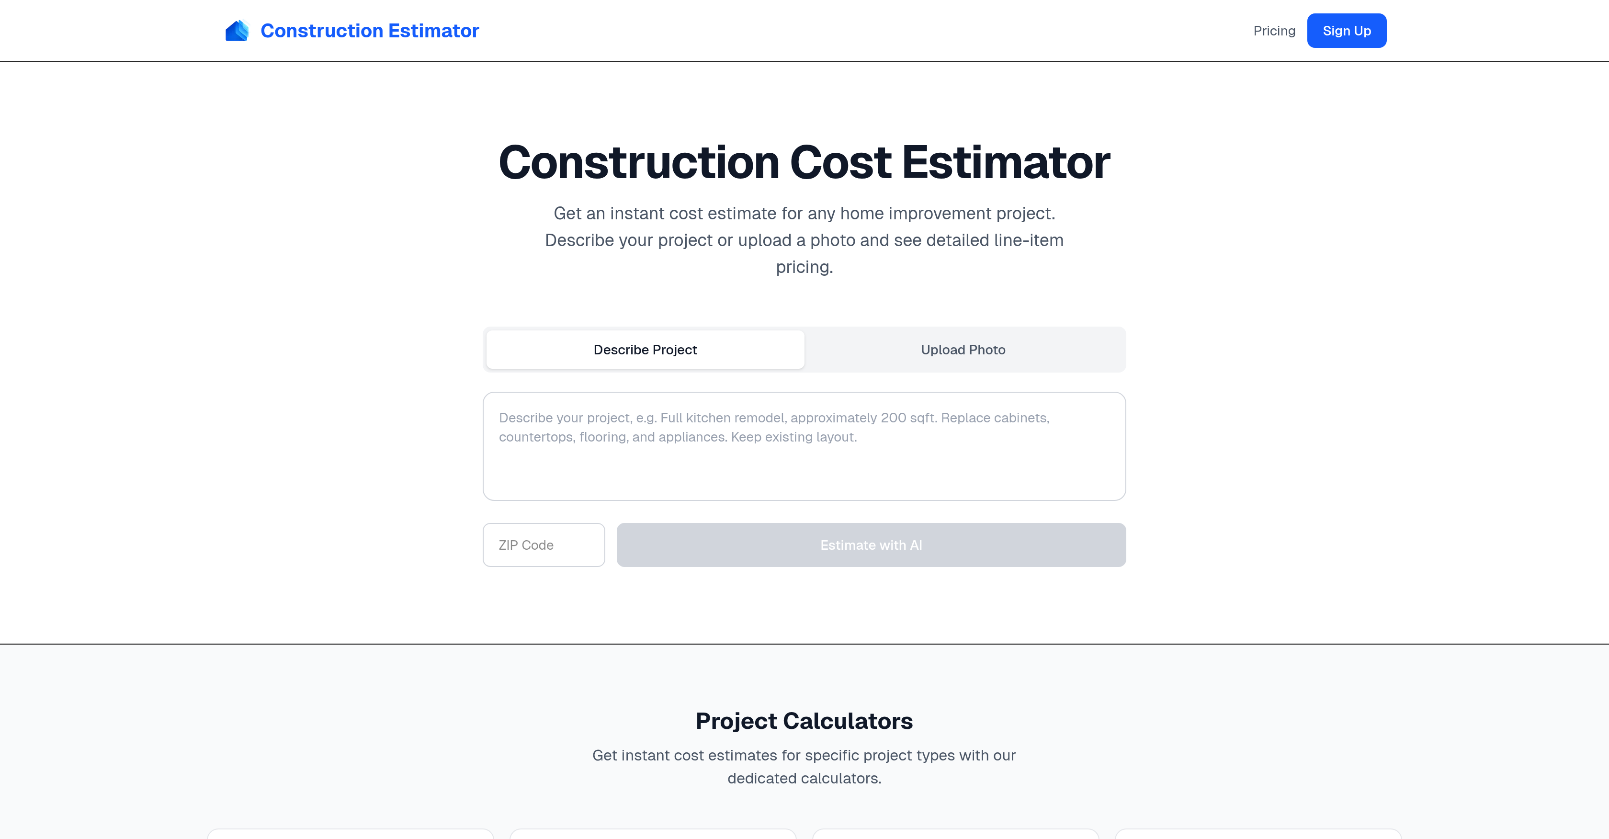Viewport: 1609px width, 839px height.
Task: Click the 'Describe your project or upload' line
Action: (804, 240)
